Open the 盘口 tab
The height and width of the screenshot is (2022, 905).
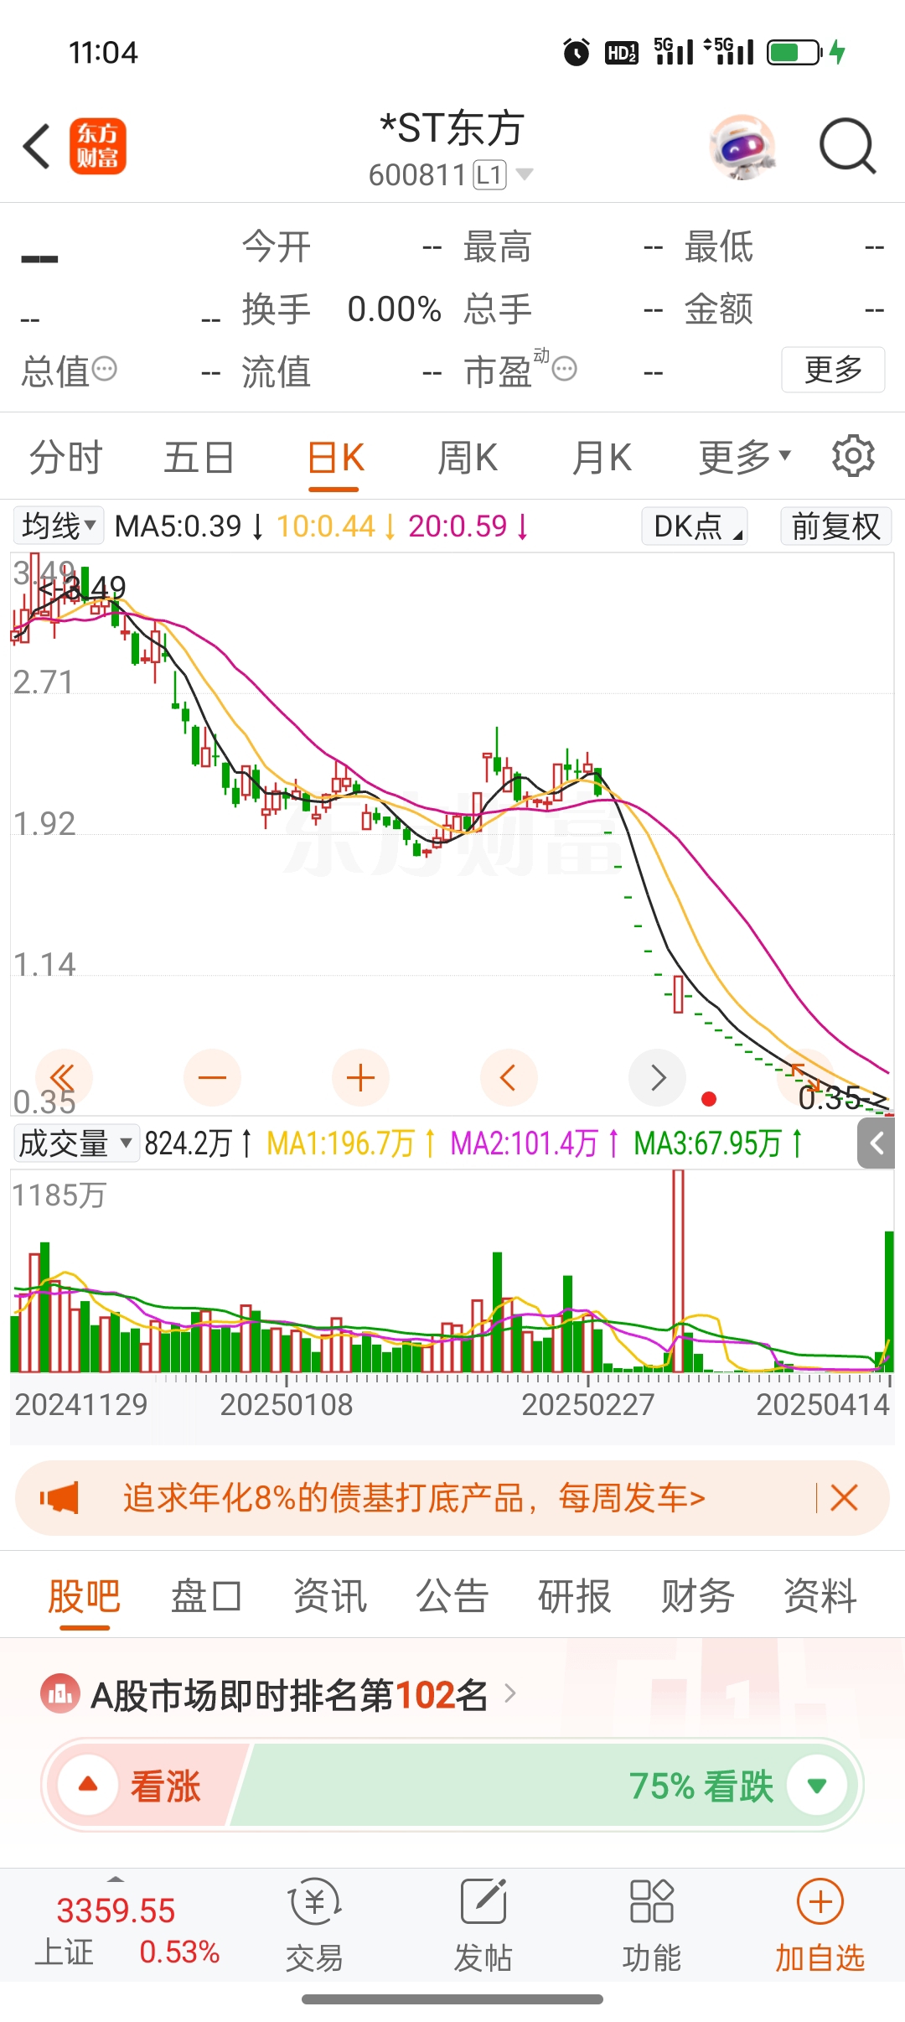tap(207, 1595)
